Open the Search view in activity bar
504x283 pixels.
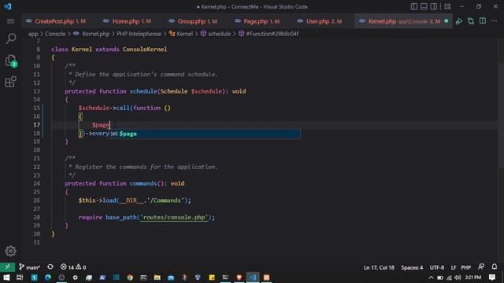click(10, 39)
